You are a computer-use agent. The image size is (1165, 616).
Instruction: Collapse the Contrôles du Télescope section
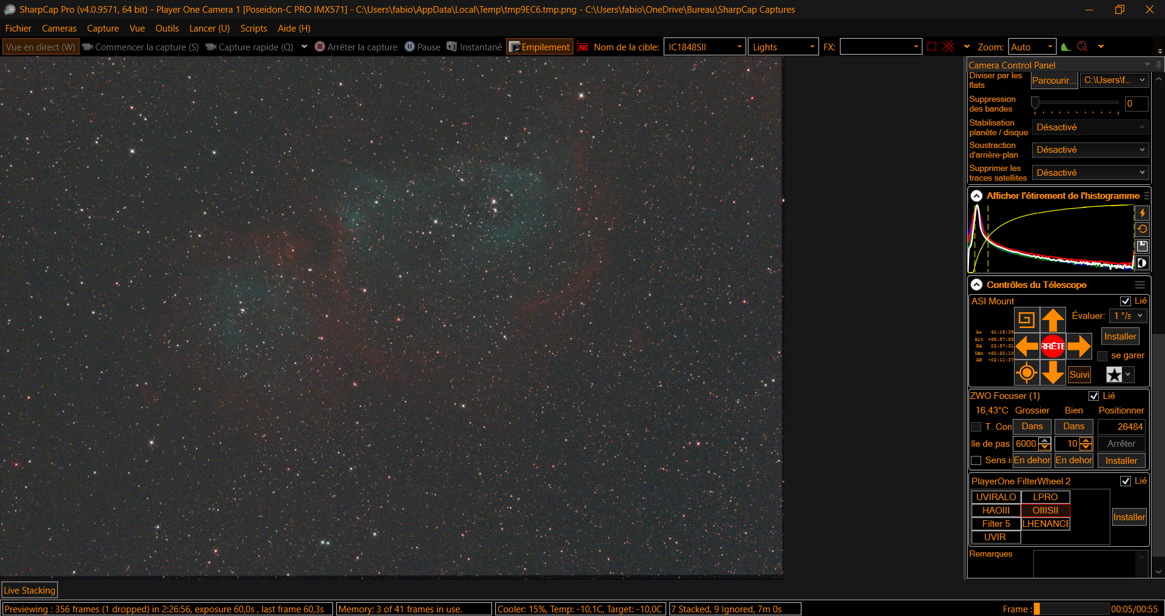976,285
